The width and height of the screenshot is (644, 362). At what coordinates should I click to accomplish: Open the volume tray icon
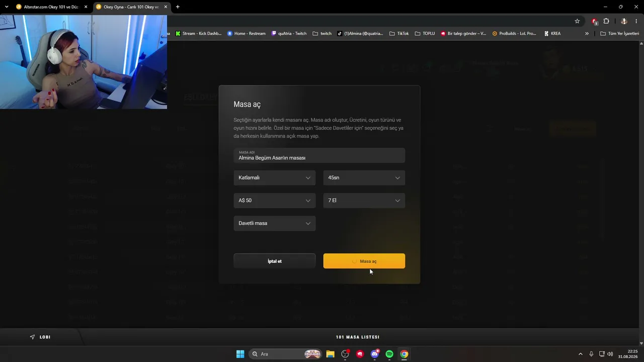610,354
